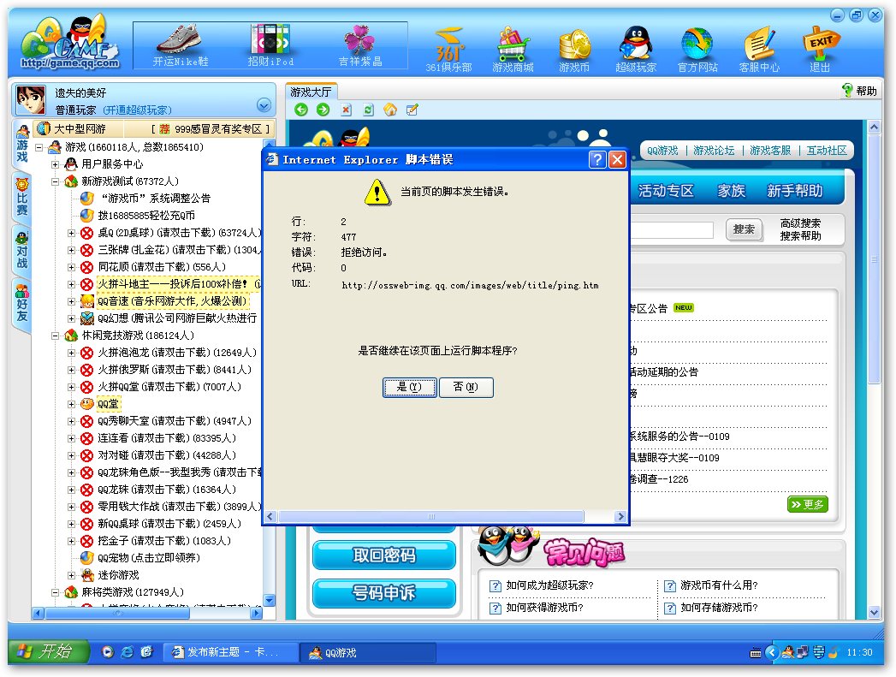Click the user avatar picture

tap(31, 100)
